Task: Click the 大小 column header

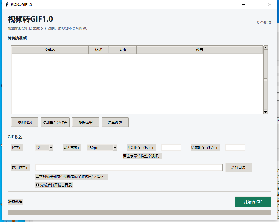Action: click(123, 50)
